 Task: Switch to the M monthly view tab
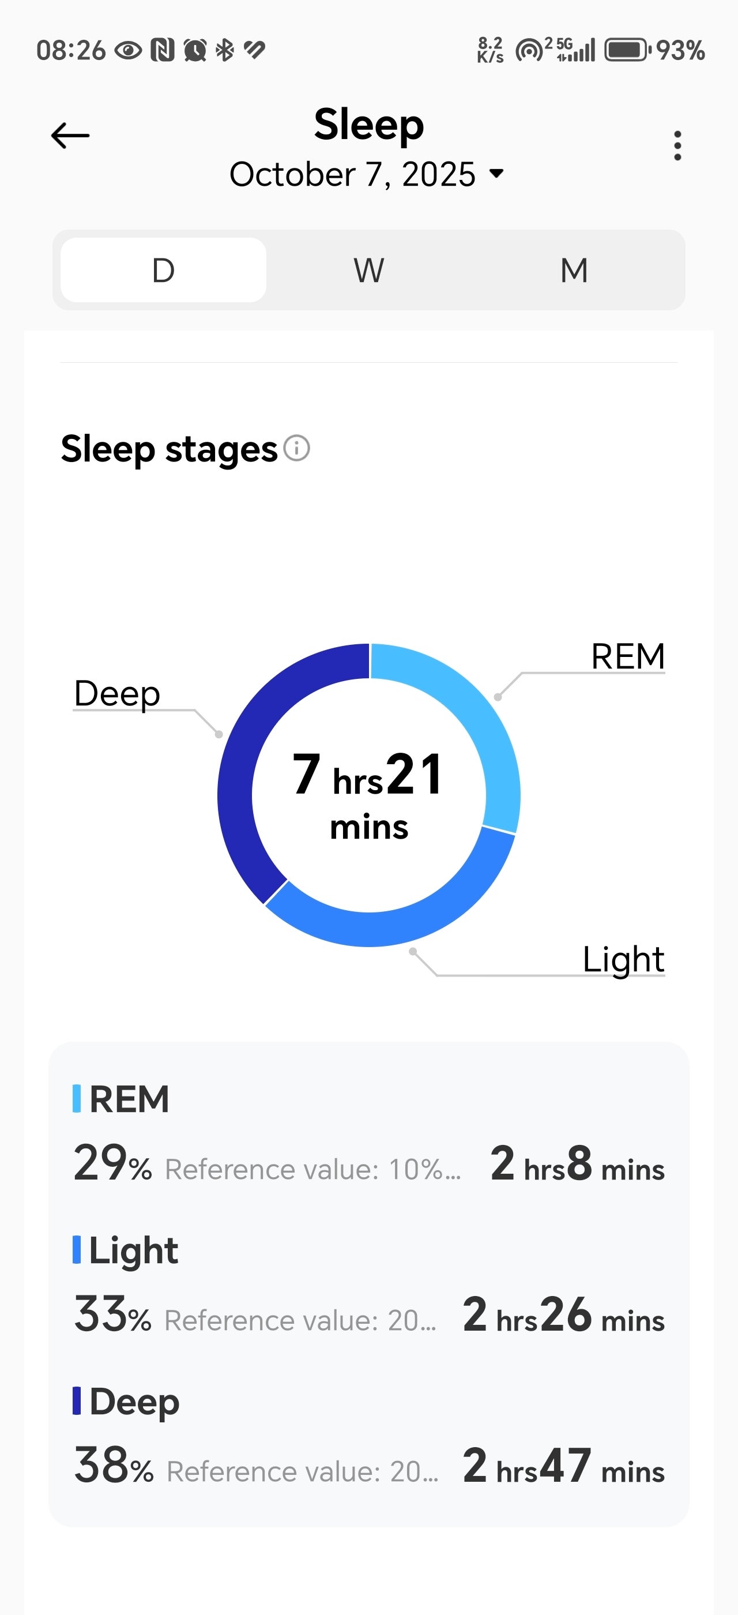click(574, 270)
